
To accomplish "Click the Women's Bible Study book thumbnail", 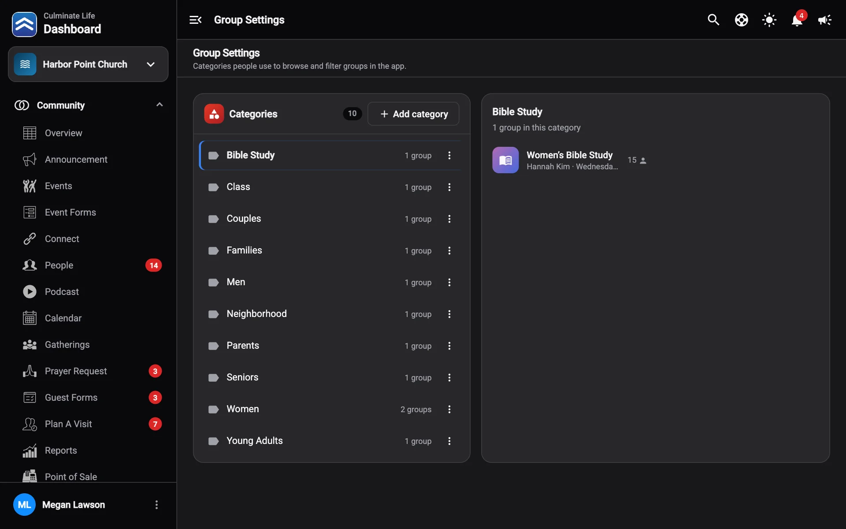I will [505, 160].
